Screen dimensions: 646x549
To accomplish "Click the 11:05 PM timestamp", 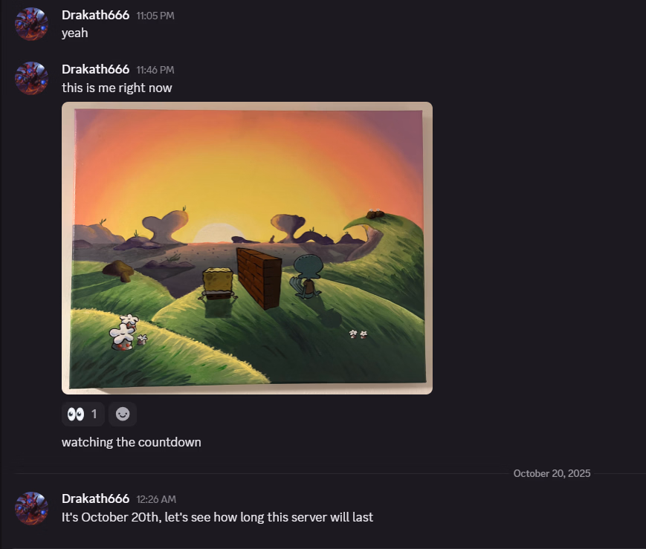I will point(155,16).
